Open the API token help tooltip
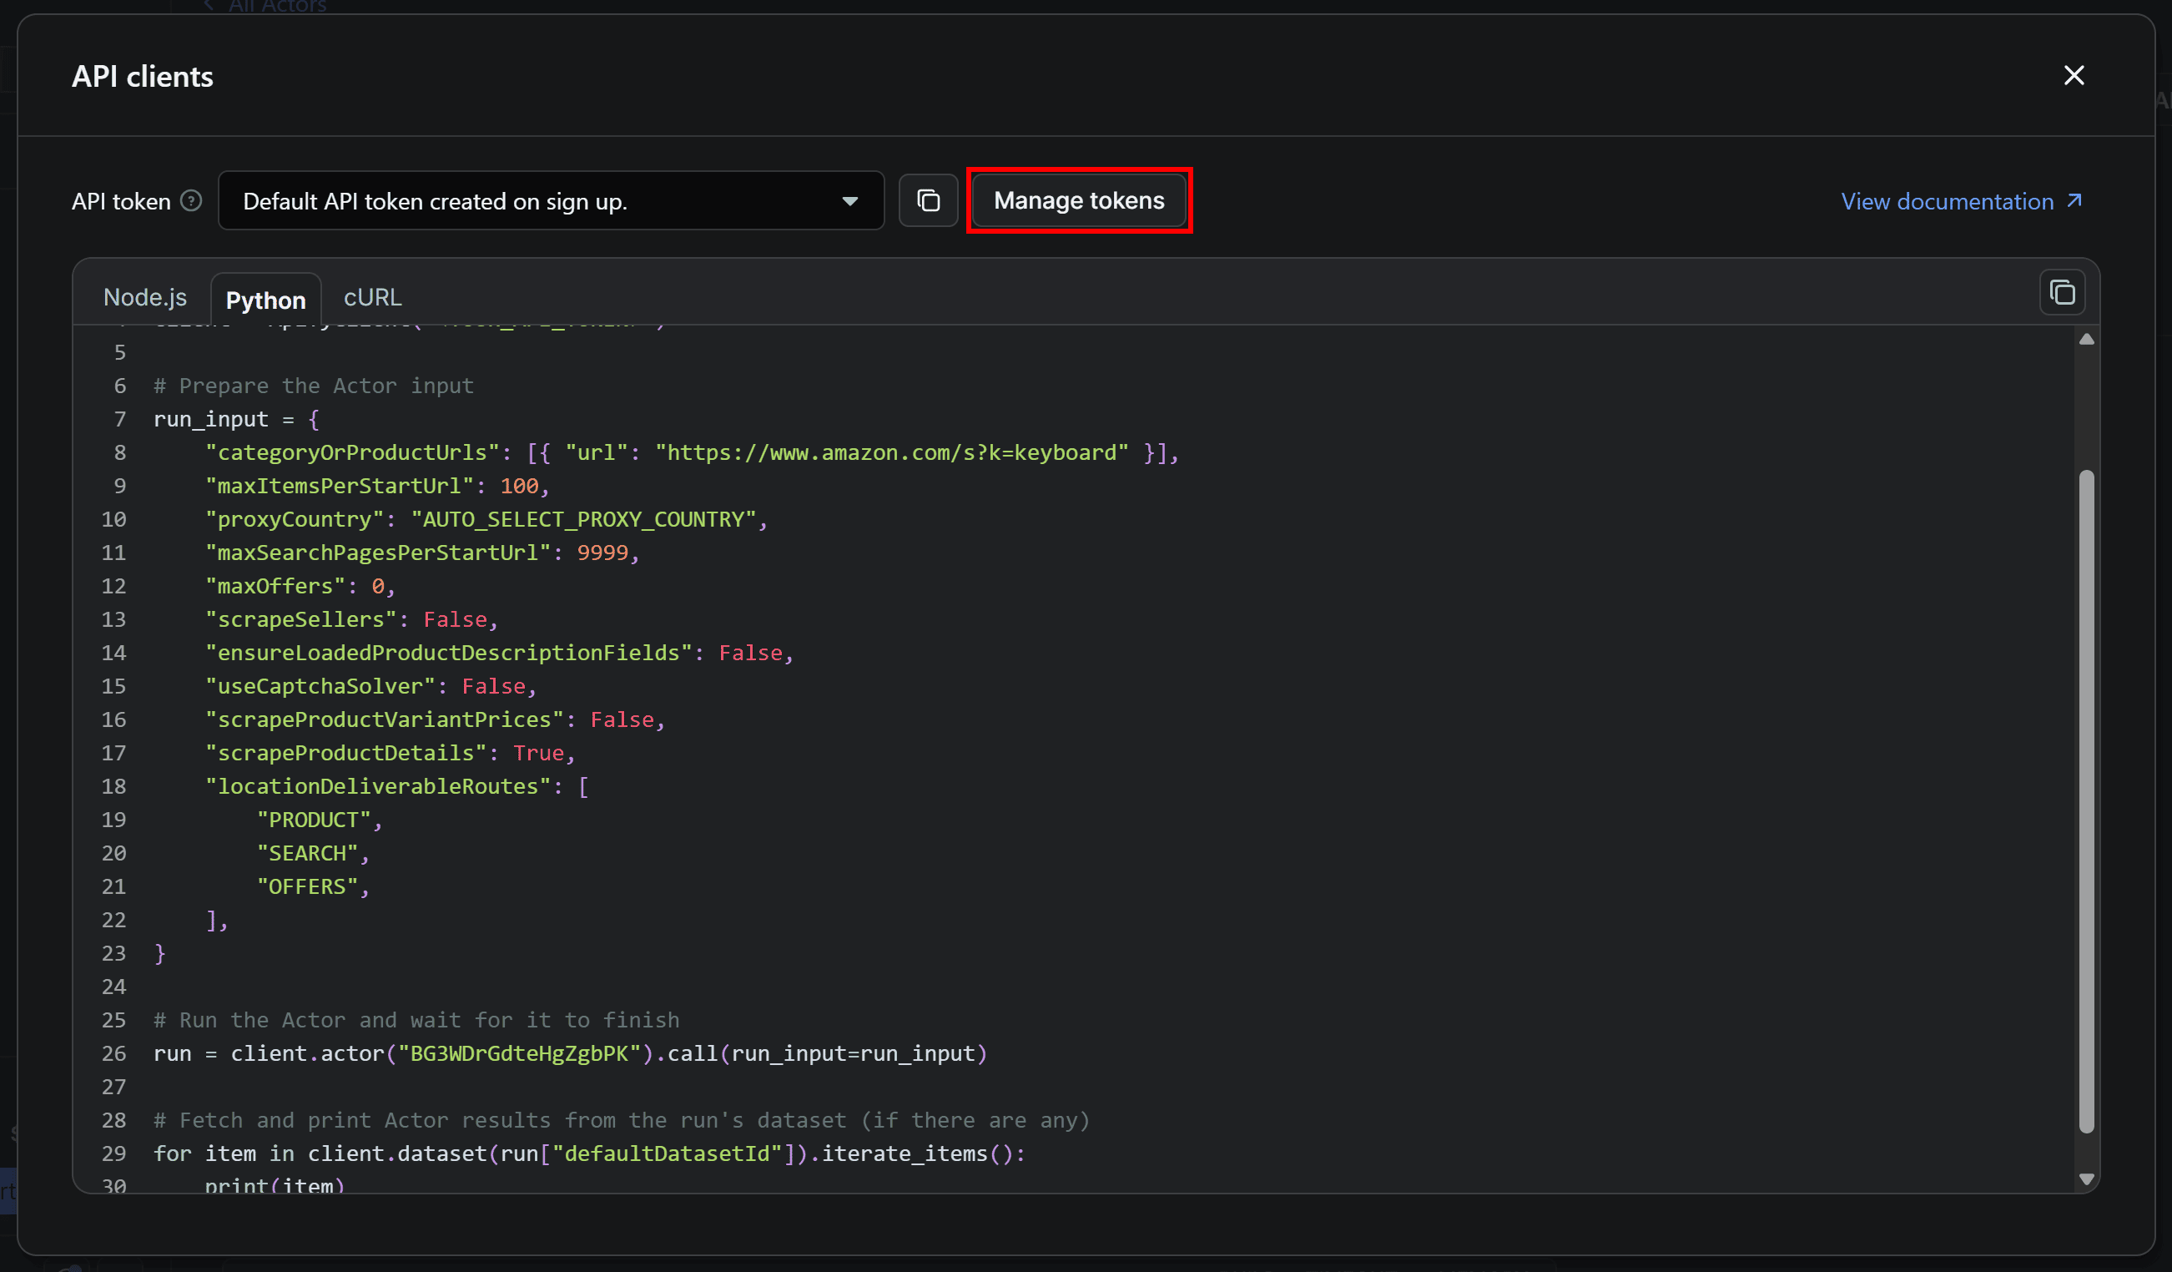 click(190, 200)
